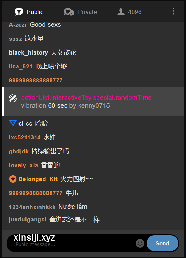Click the interactive toy vibration icon
186x258 pixels.
coord(13,98)
